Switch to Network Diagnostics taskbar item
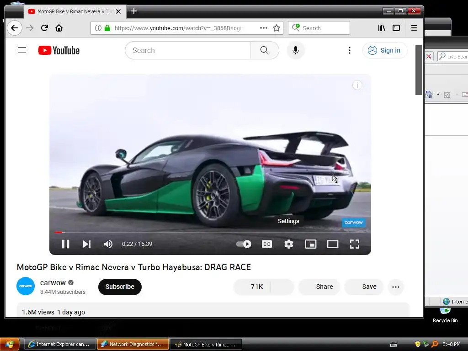The height and width of the screenshot is (351, 468). pos(133,344)
